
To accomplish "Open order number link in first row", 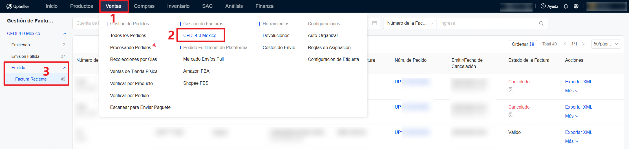I will pyautogui.click(x=412, y=82).
